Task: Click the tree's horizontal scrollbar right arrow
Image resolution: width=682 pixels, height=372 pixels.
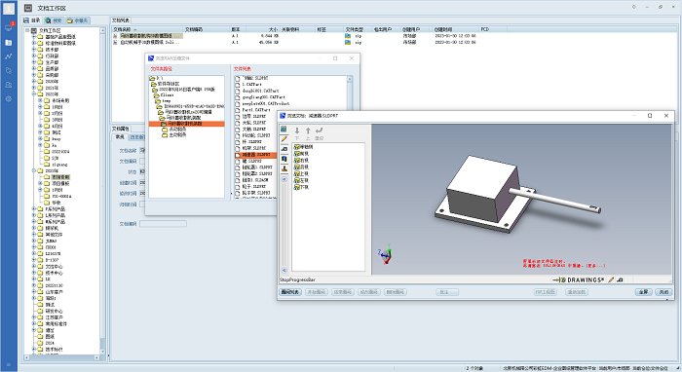Action: coord(97,357)
